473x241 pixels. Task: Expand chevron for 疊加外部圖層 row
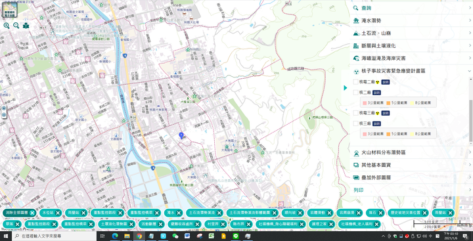470,178
